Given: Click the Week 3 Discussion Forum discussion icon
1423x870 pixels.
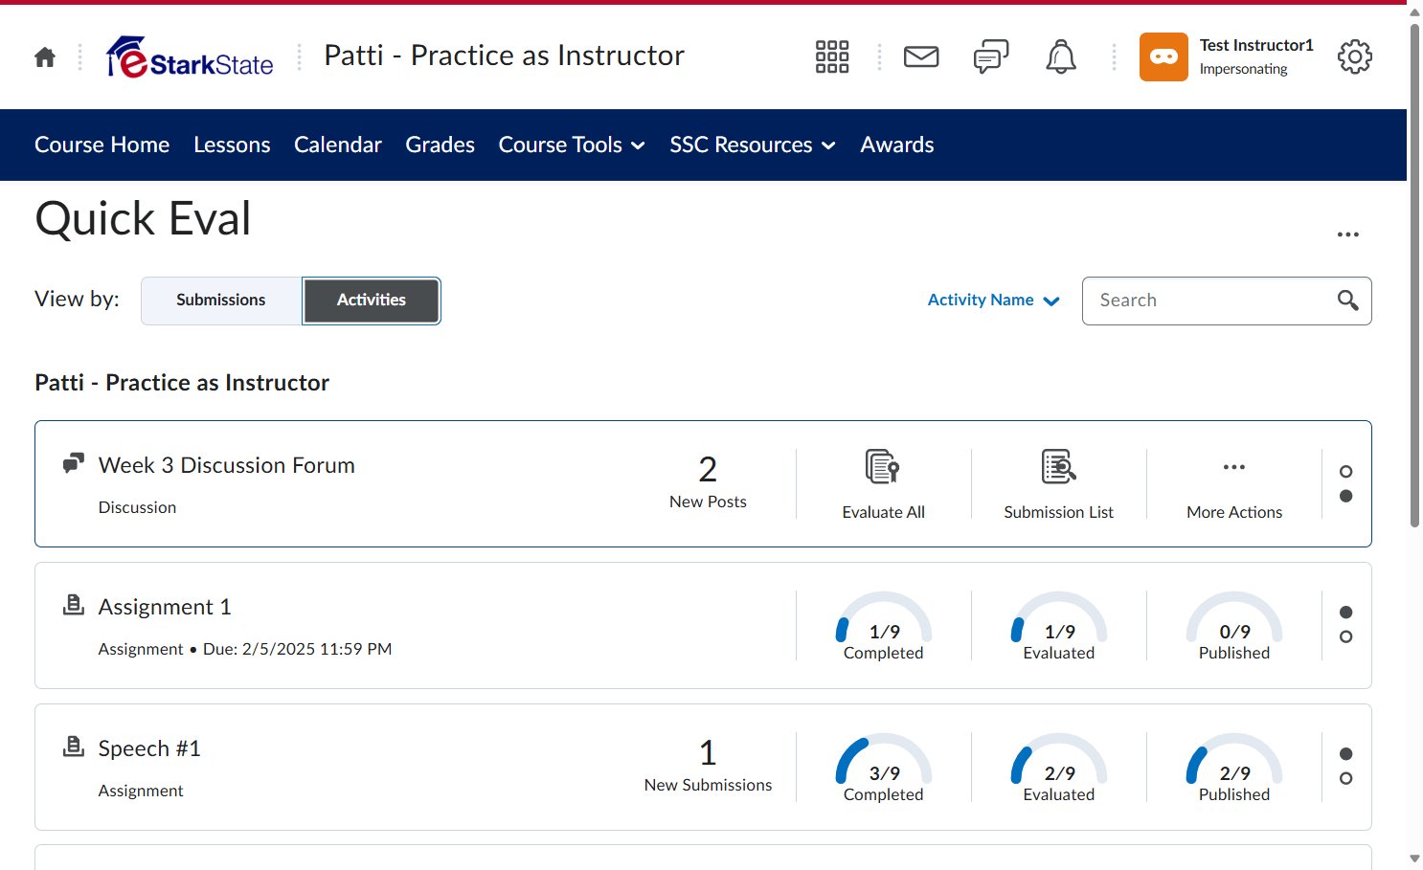Looking at the screenshot, I should click(x=74, y=463).
